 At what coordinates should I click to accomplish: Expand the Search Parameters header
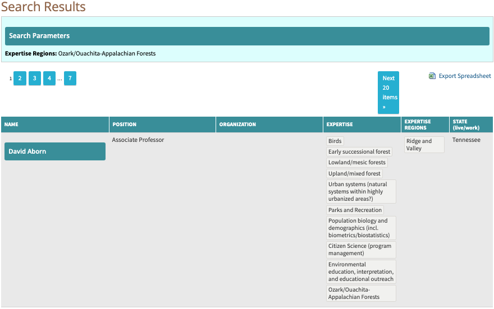(x=247, y=36)
